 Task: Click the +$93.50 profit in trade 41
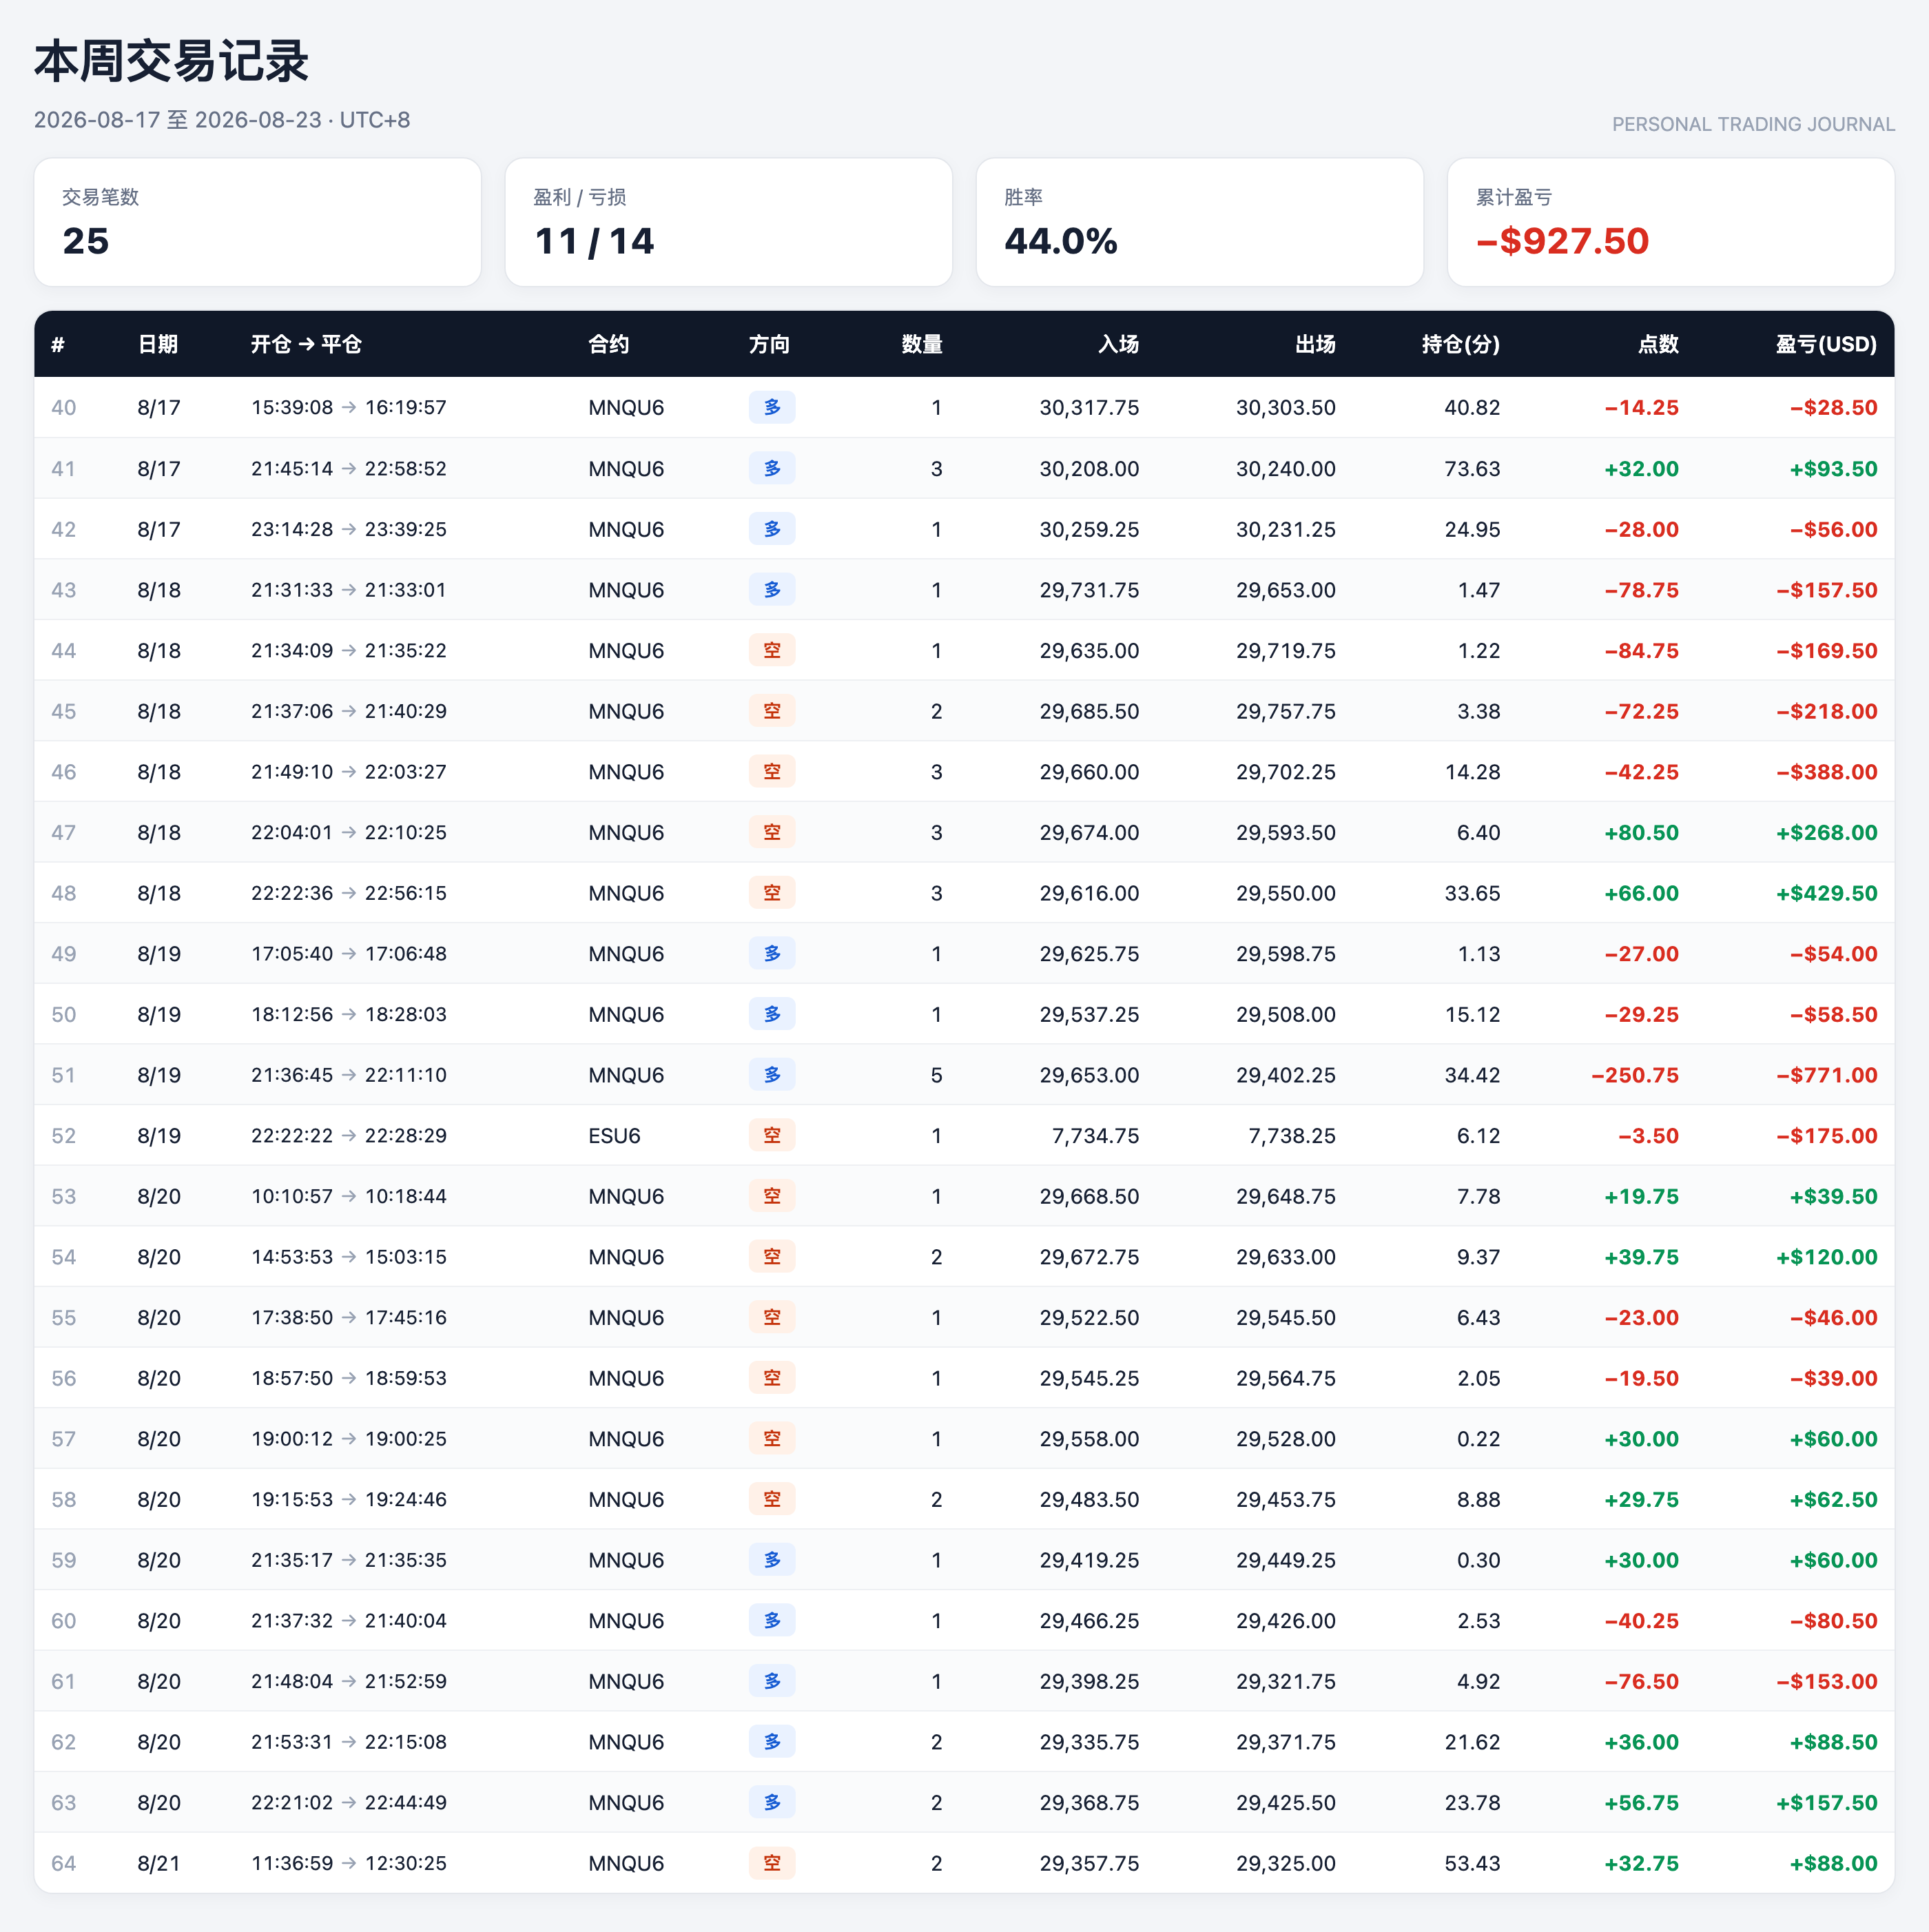[1833, 469]
